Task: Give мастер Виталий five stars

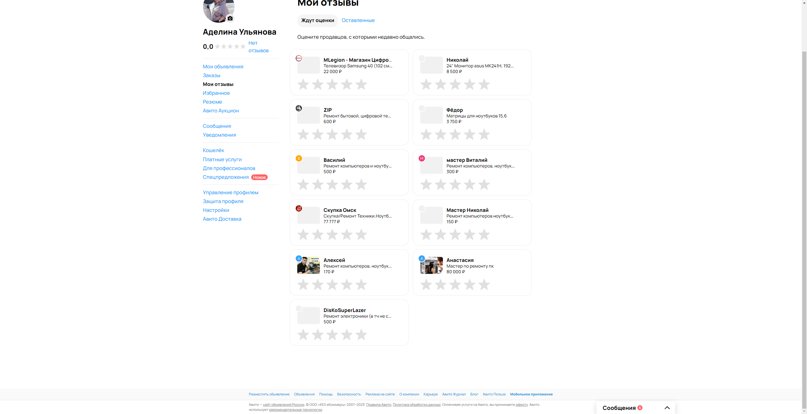Action: 484,184
